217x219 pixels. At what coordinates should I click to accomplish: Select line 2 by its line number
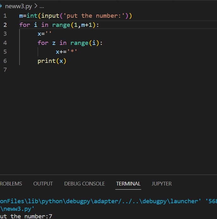click(x=5, y=25)
